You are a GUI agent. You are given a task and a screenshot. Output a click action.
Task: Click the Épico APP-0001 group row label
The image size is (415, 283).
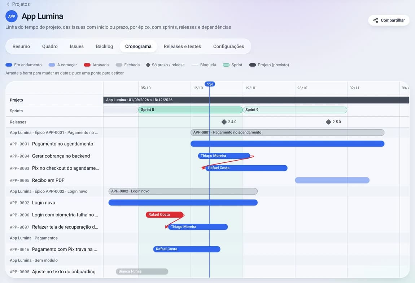[x=54, y=132]
